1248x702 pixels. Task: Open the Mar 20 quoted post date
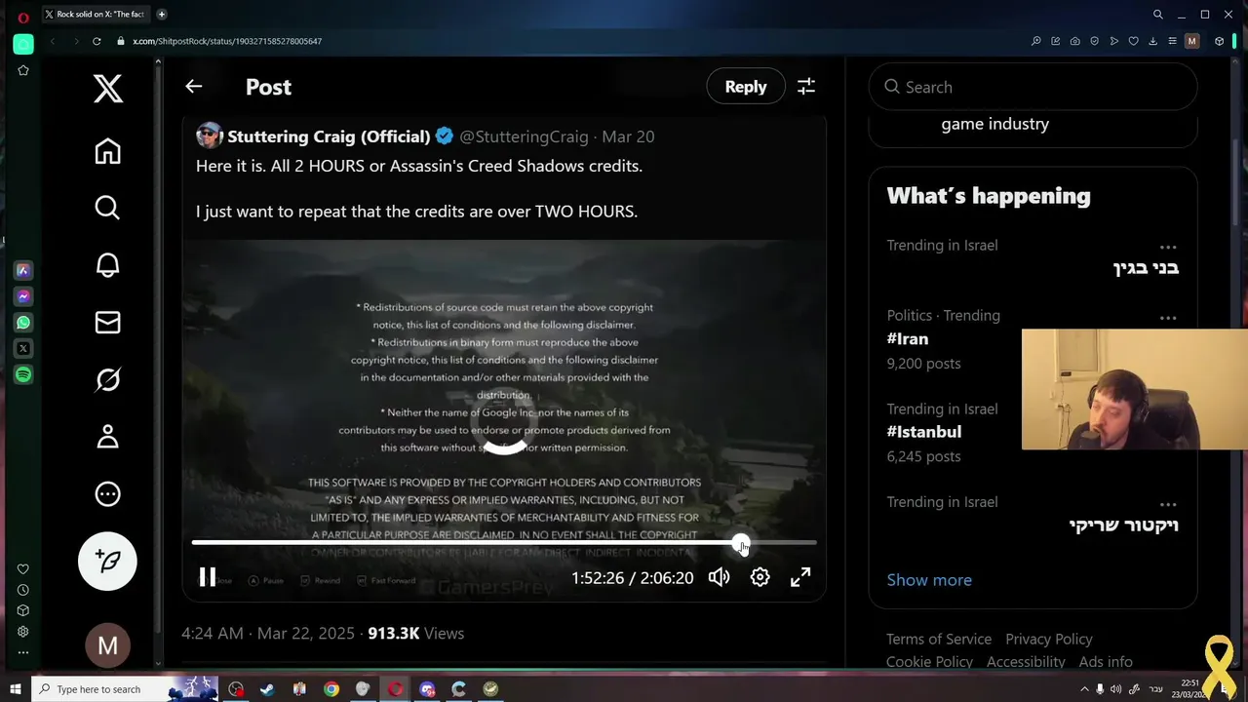[x=628, y=136]
